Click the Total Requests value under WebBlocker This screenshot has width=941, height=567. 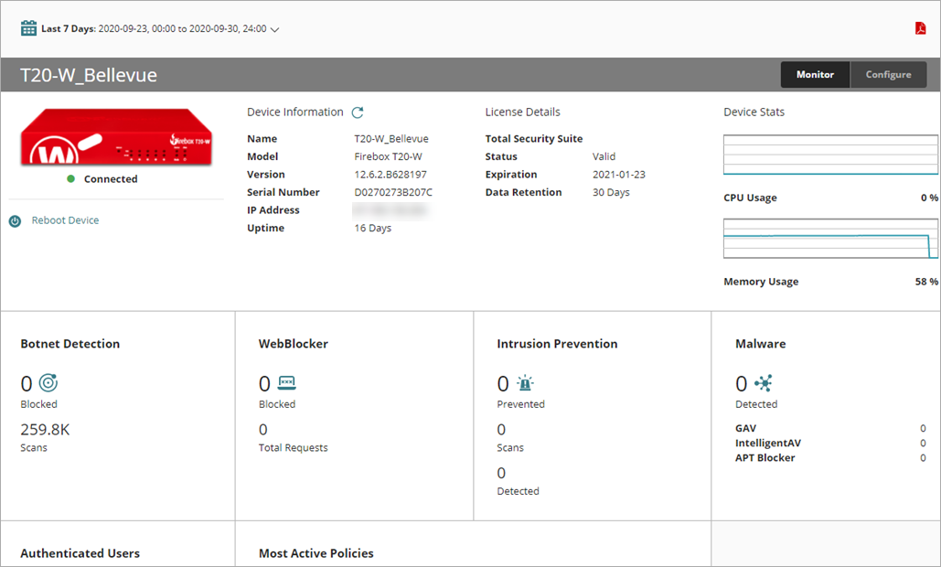(x=264, y=429)
